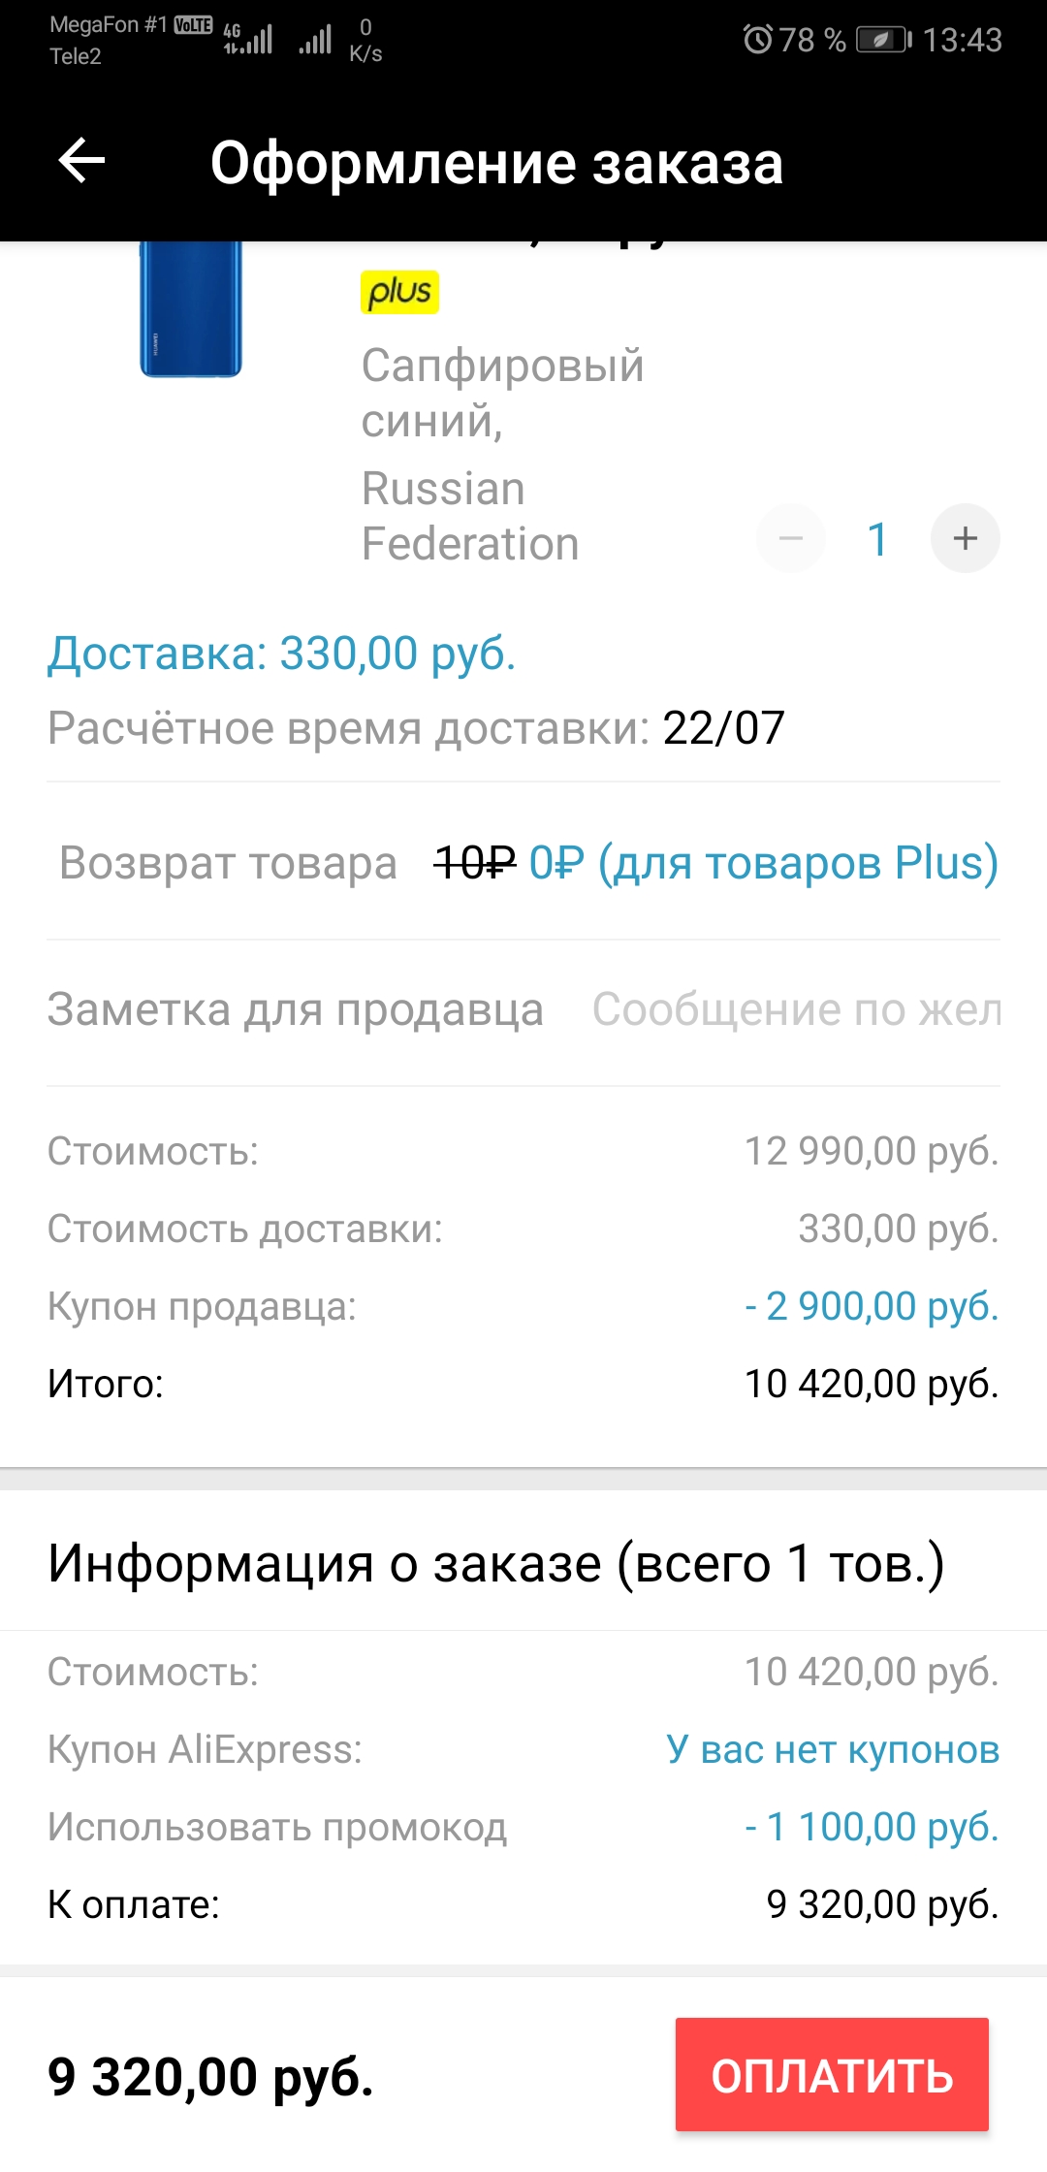
Task: Tap the 'Использовать промокод' label
Action: pyautogui.click(x=277, y=1827)
